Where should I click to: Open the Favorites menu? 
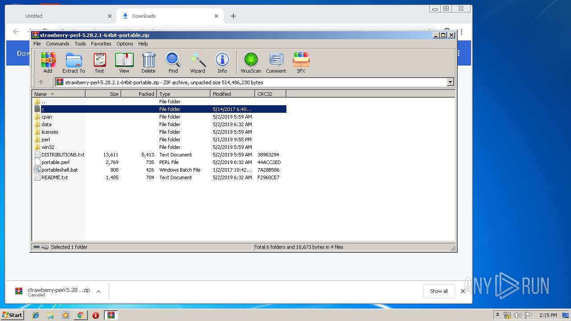[x=101, y=44]
